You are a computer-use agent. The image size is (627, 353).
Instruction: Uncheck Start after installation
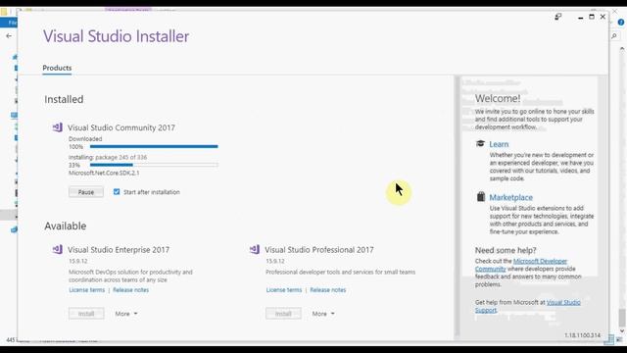[x=117, y=192]
